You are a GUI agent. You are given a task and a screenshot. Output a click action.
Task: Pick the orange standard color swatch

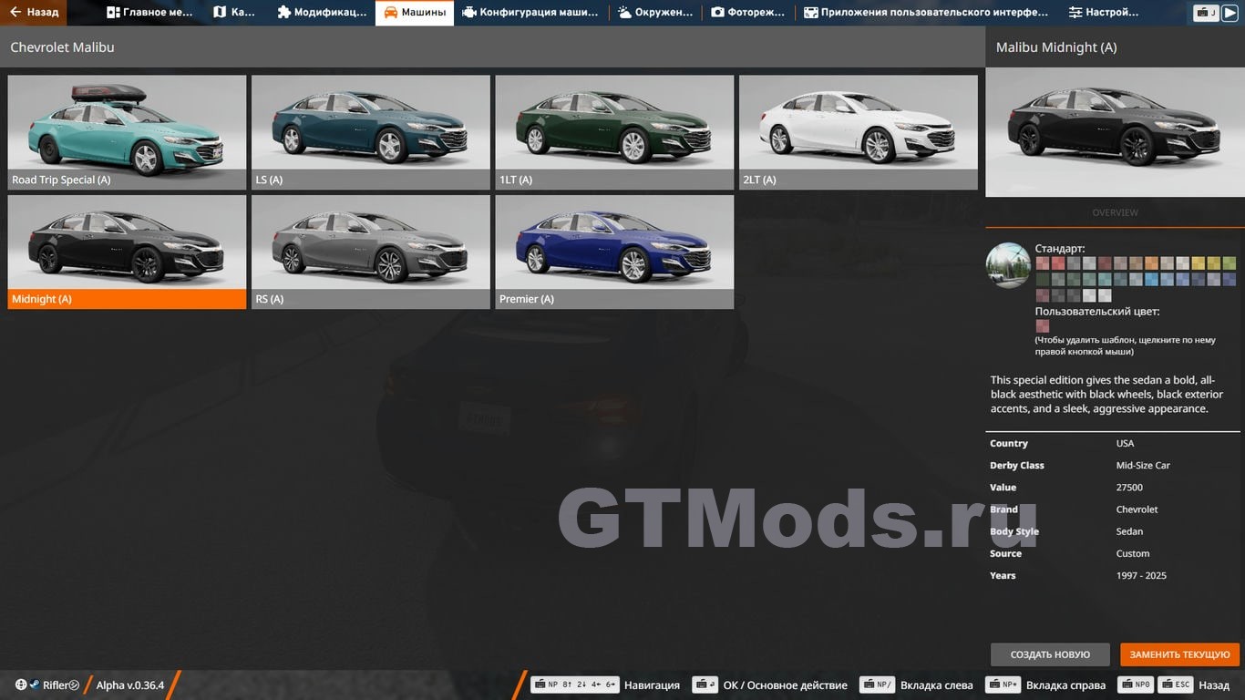click(1152, 263)
